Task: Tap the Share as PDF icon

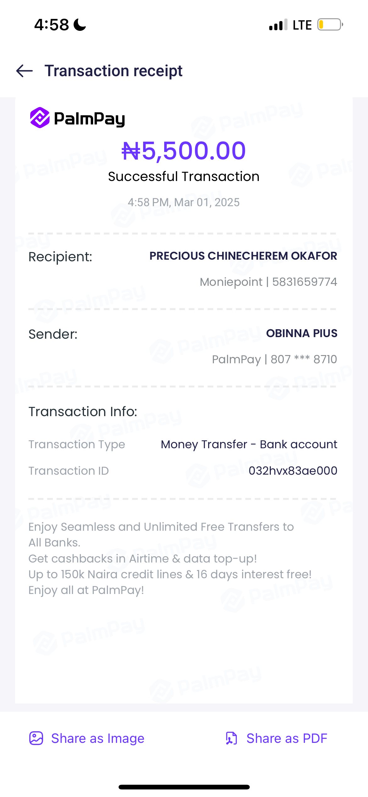Action: coord(231,738)
